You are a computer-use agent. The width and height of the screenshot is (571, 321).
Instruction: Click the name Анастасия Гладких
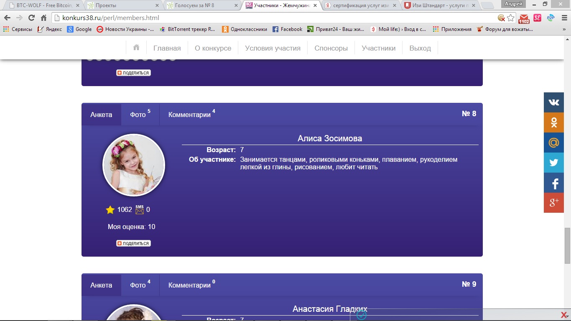[x=330, y=309]
